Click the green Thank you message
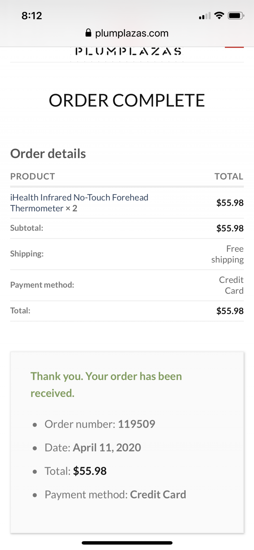Image resolution: width=254 pixels, height=550 pixels. (x=106, y=385)
